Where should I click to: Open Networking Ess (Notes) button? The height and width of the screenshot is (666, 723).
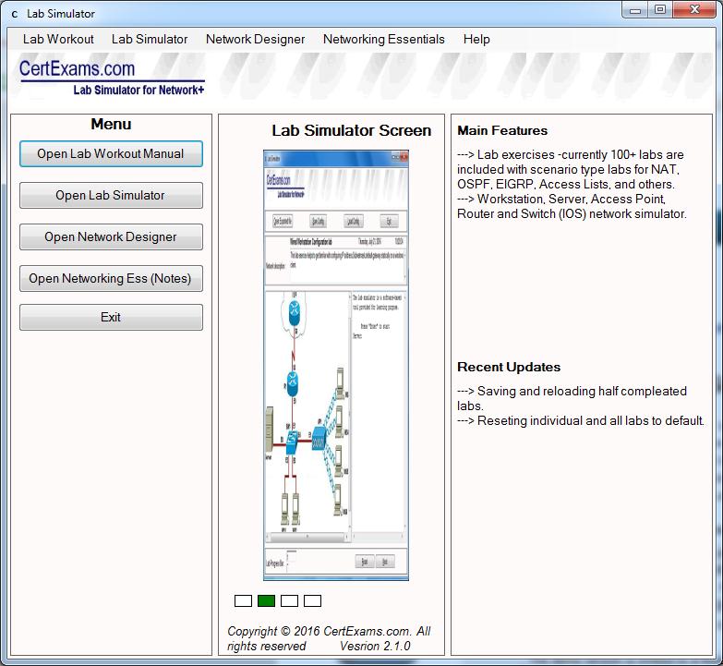pyautogui.click(x=111, y=278)
